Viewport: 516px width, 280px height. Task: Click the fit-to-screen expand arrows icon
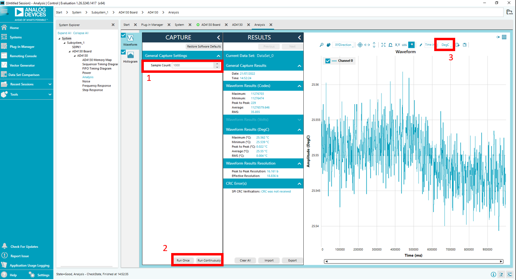coord(383,45)
